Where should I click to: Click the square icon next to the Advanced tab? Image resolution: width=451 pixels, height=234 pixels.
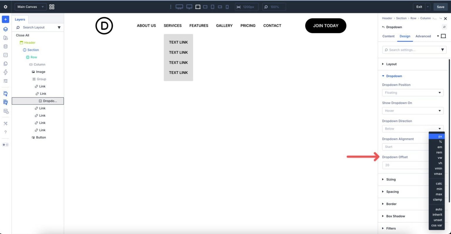point(443,36)
